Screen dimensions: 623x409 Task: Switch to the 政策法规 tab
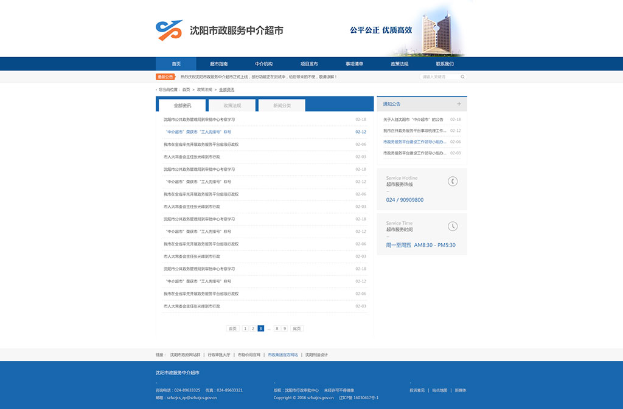[x=232, y=106]
